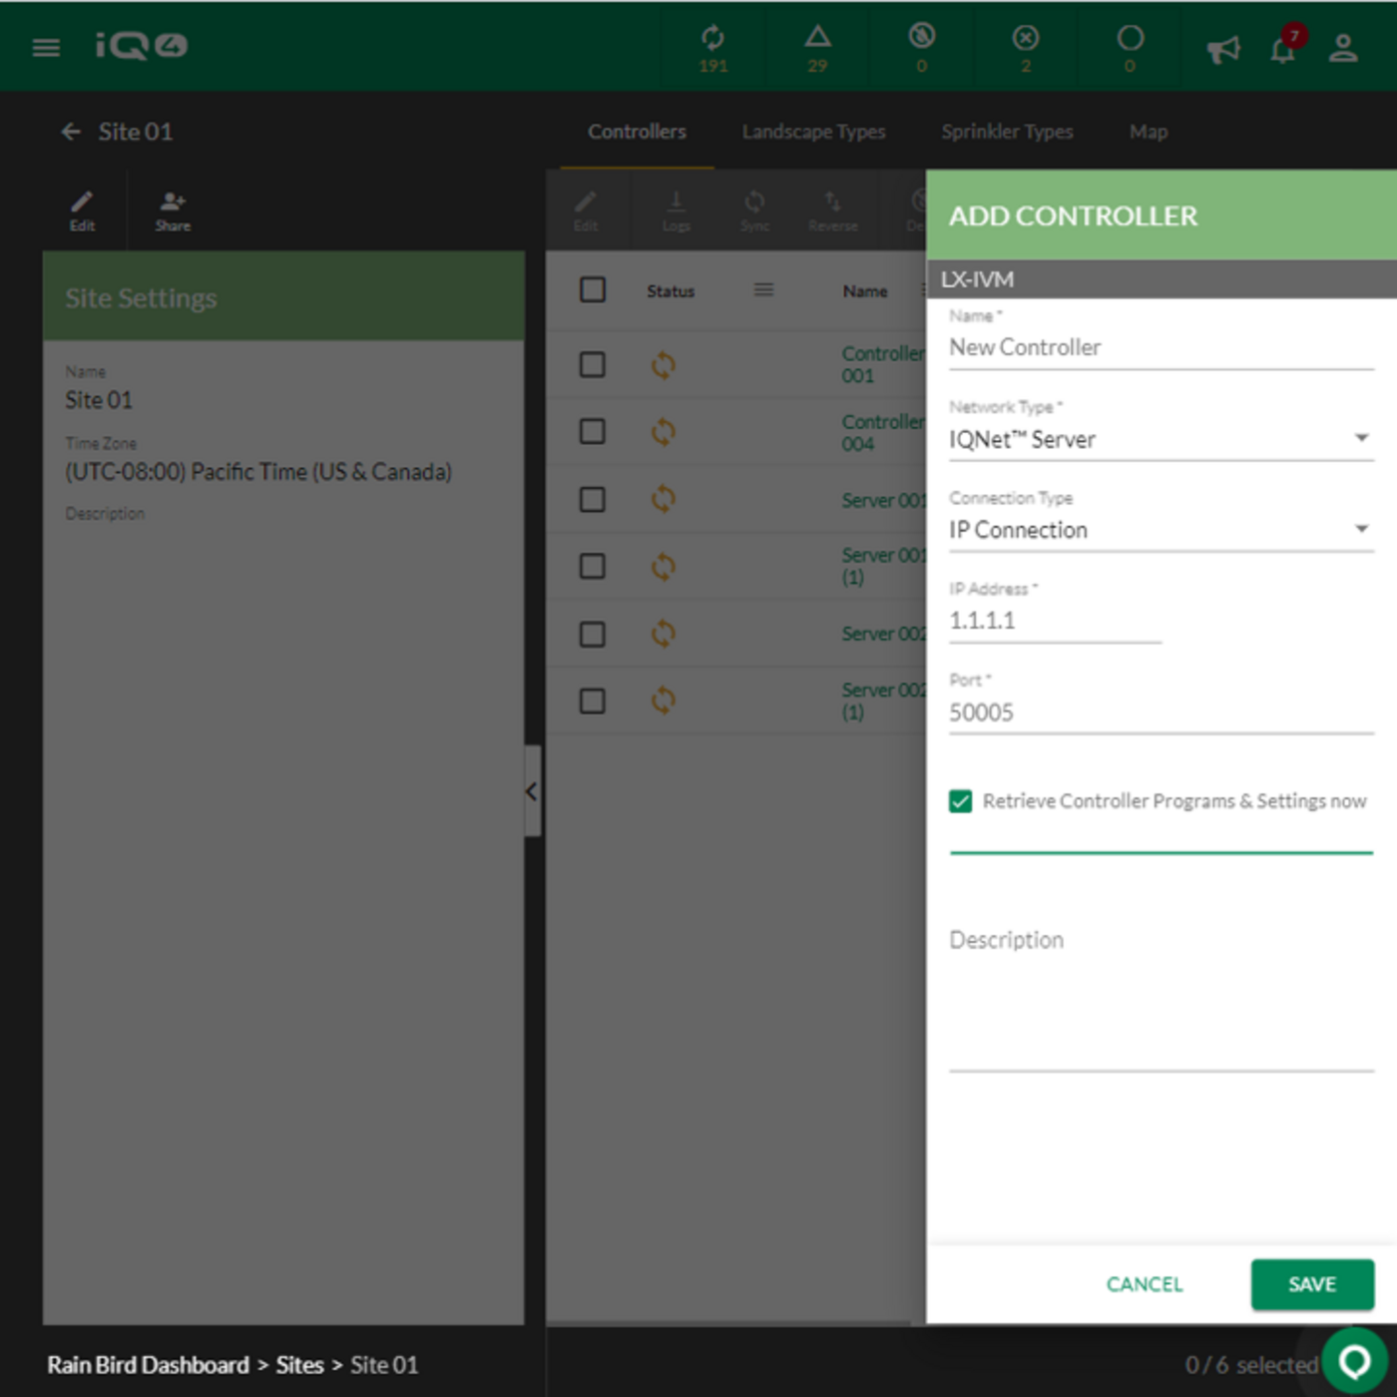1397x1397 pixels.
Task: Click the IP Address input field
Action: pyautogui.click(x=1056, y=621)
